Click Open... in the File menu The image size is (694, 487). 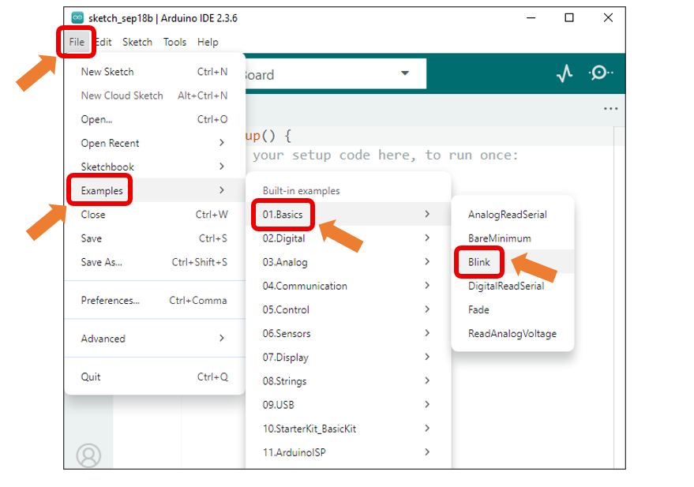(155, 119)
